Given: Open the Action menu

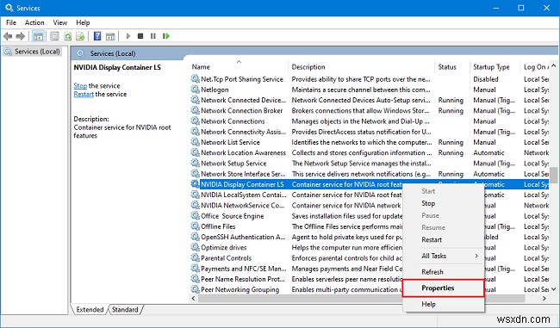Looking at the screenshot, I should [x=34, y=22].
